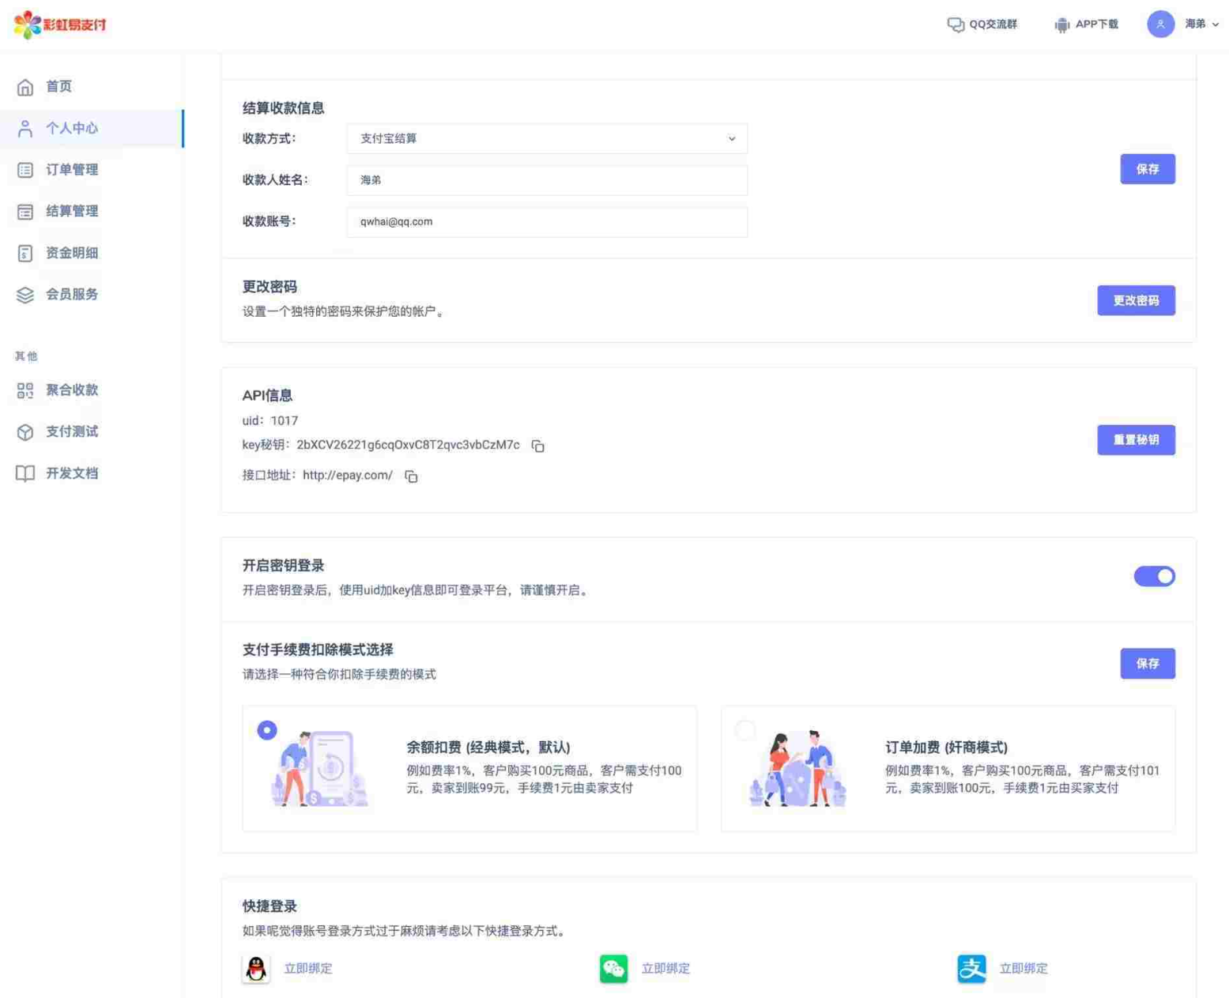Click the 彩虹易支付 logo
1229x998 pixels.
coord(60,24)
